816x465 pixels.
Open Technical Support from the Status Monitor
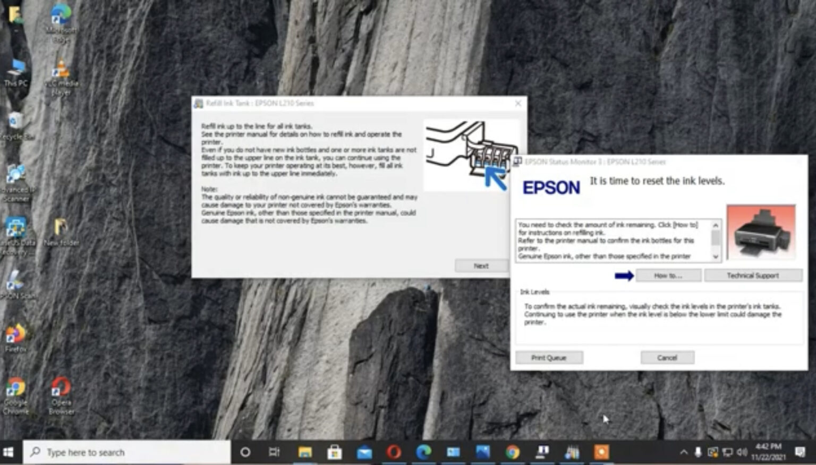(x=753, y=275)
